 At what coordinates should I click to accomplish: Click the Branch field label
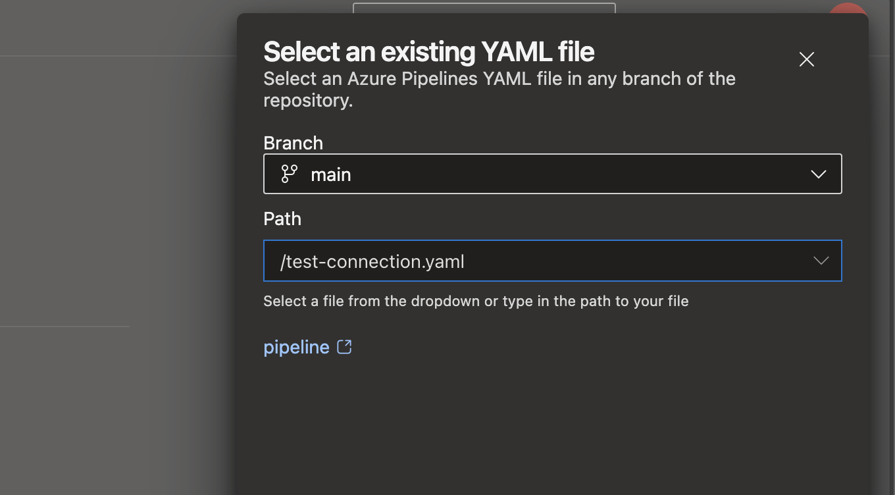point(293,143)
